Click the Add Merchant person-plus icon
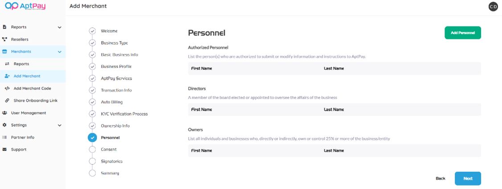This screenshot has width=502, height=189. pos(7,76)
